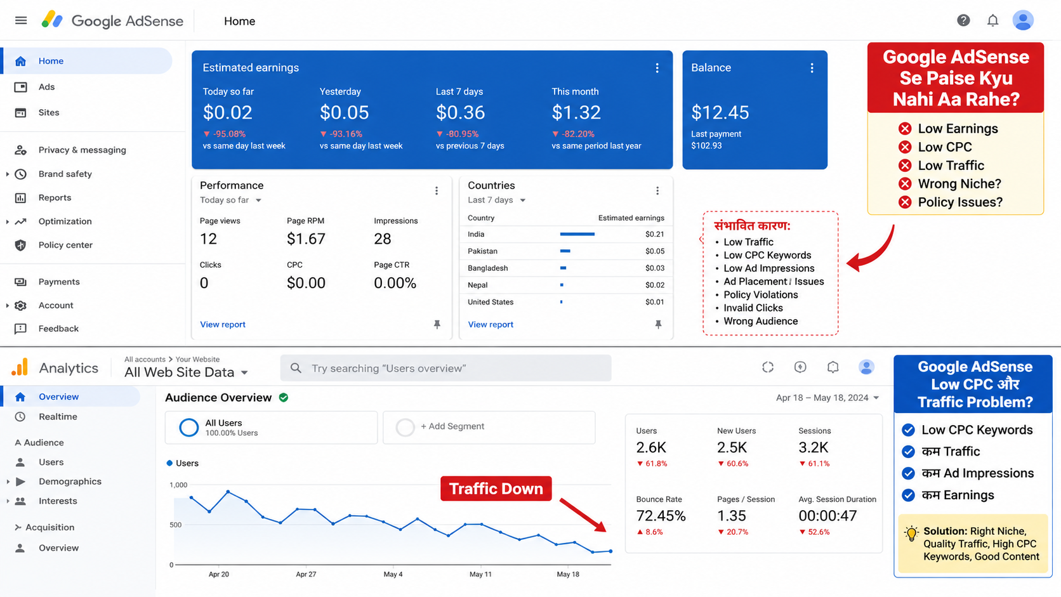Screen dimensions: 1061x597
Task: Go to Home in AdSense sidebar
Action: (x=86, y=61)
